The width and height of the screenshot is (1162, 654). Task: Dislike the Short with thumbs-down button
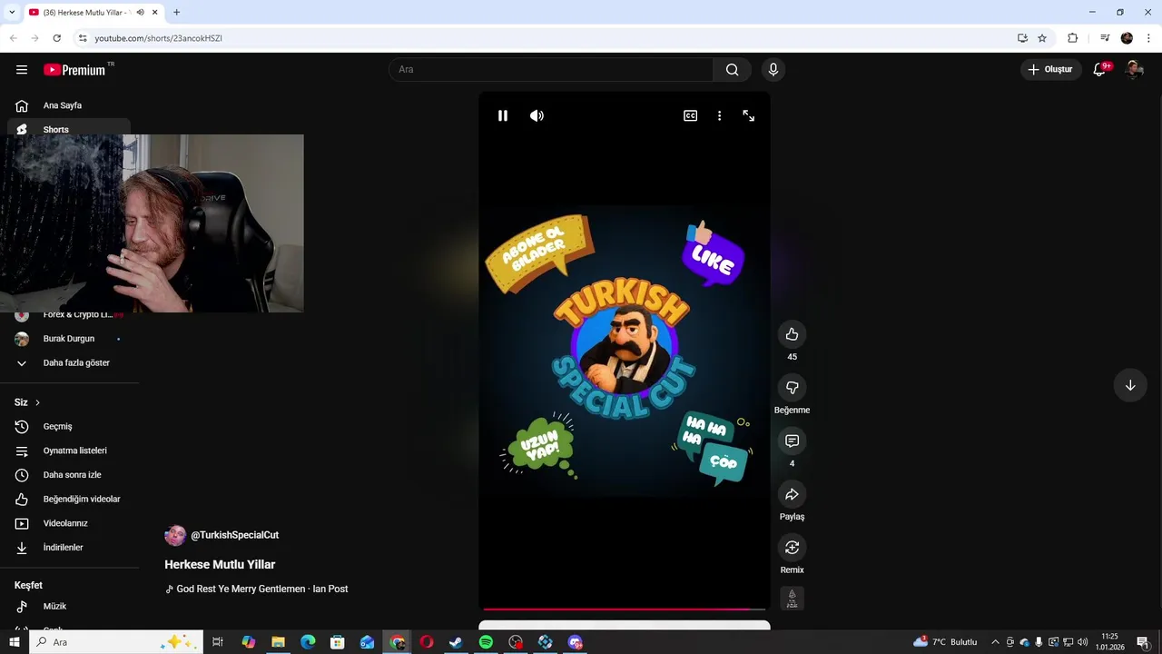point(792,388)
